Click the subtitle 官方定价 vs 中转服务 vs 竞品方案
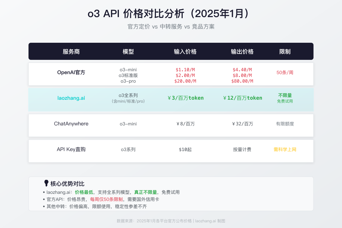342x228 pixels. [171, 27]
